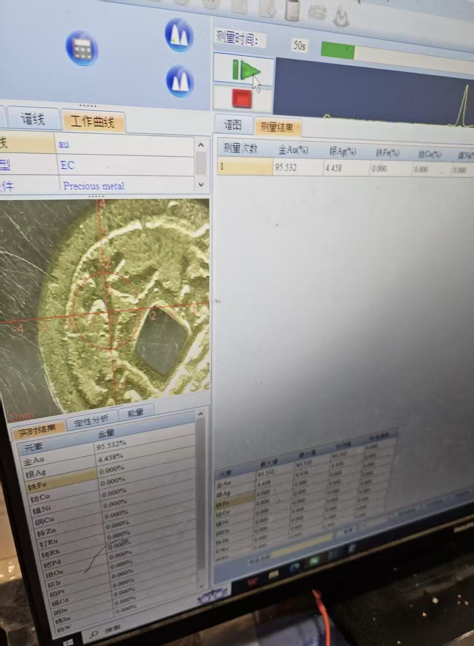Click the blue calculator grid icon

coord(82,48)
